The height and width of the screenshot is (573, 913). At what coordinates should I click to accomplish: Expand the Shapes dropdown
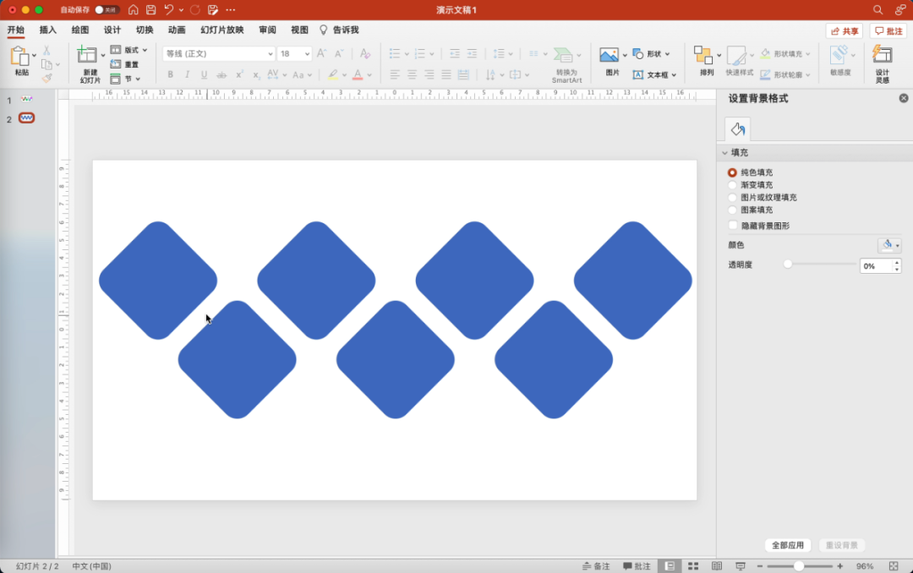(x=667, y=54)
